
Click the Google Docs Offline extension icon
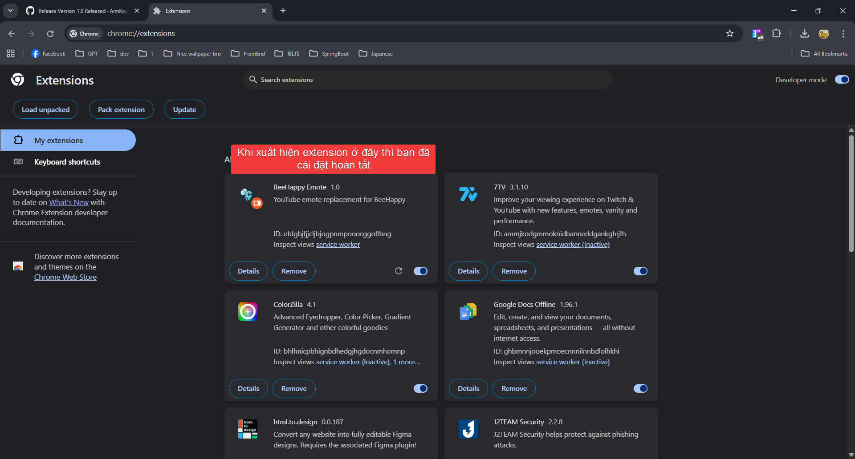(x=468, y=311)
